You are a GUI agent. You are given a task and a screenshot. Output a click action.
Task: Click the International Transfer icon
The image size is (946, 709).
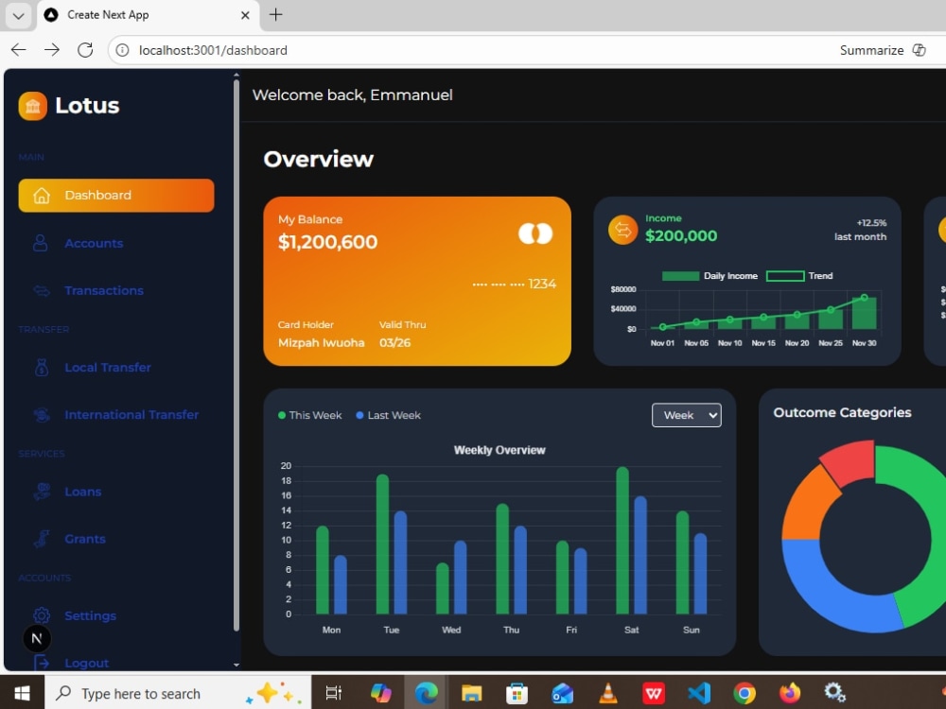(x=42, y=415)
